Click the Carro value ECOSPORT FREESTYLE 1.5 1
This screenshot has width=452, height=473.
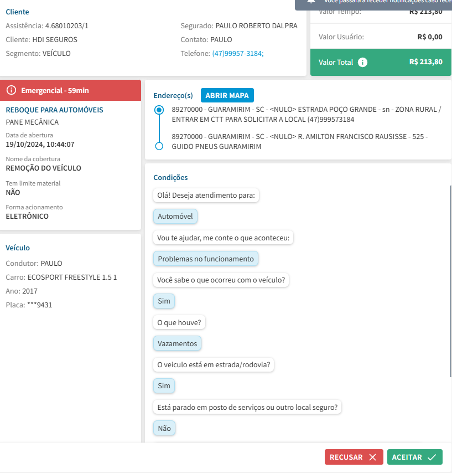coord(72,277)
